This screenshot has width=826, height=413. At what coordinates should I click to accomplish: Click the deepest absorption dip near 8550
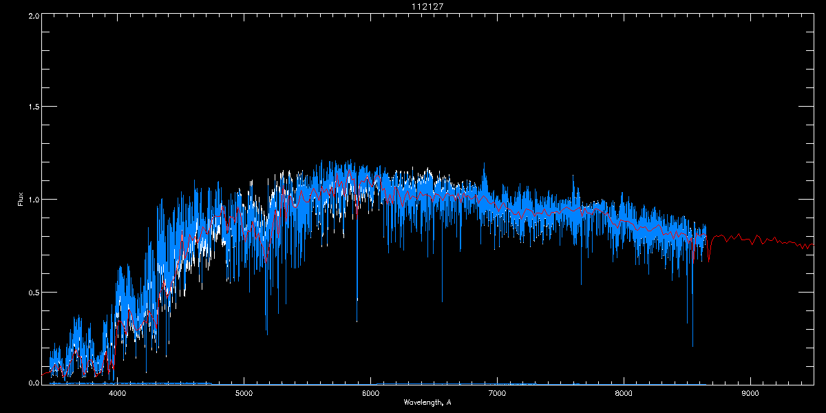[x=692, y=344]
